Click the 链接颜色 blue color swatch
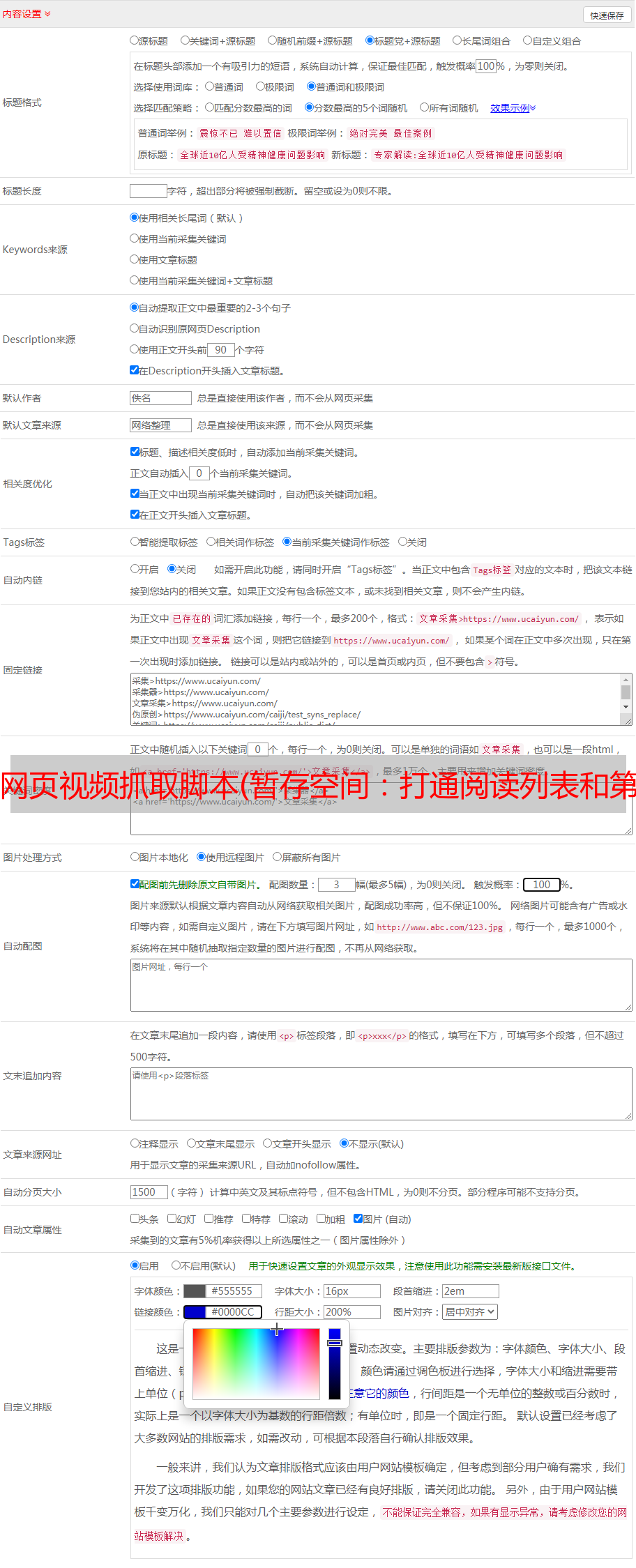Screen dimensions: 636x1568 point(195,1312)
